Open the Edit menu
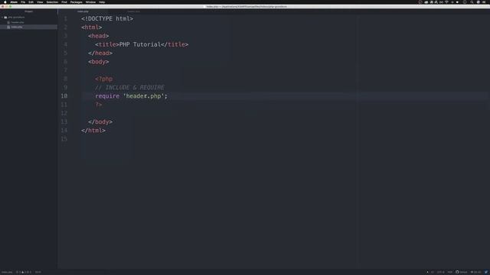 31,2
